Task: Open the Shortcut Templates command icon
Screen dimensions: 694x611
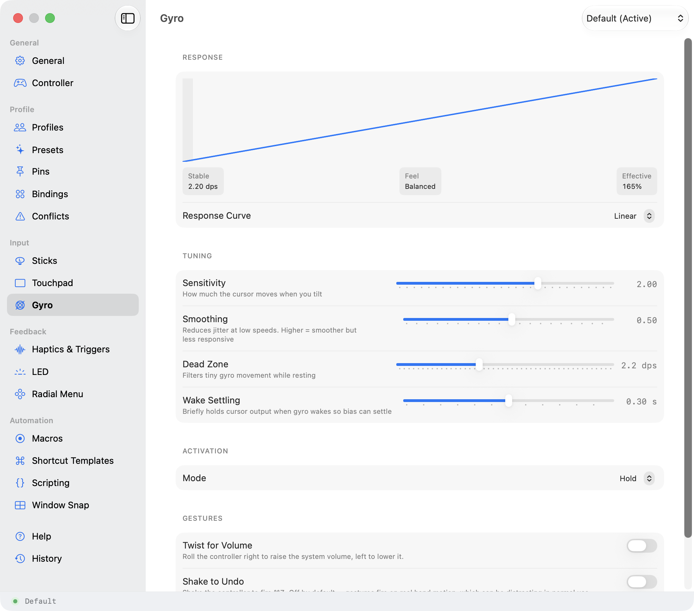Action: (x=20, y=461)
